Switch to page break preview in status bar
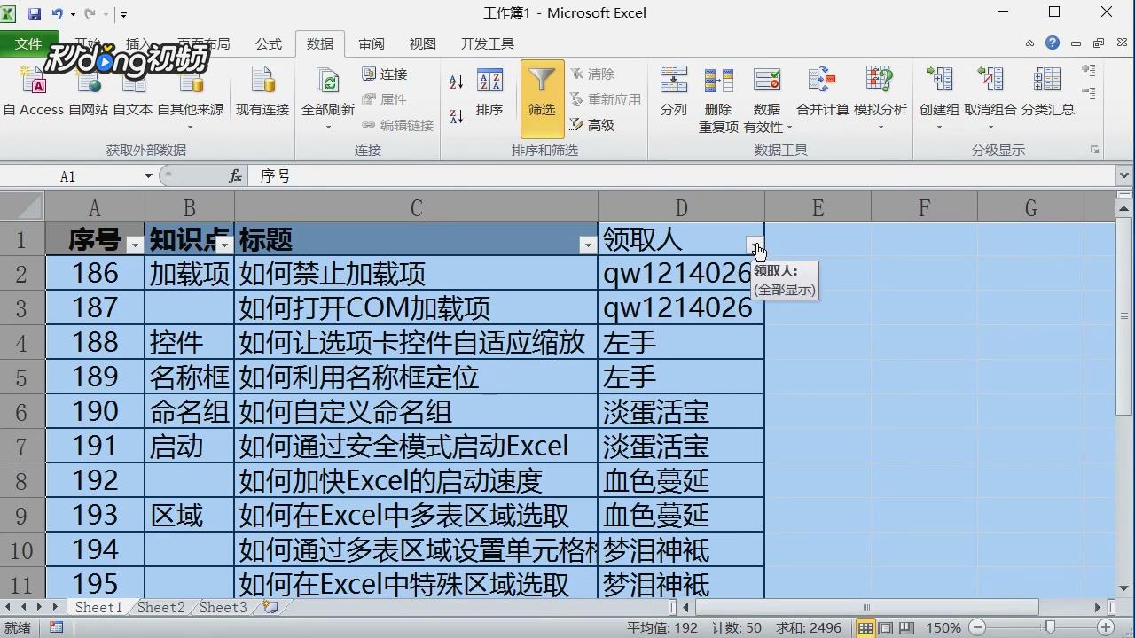 [904, 627]
